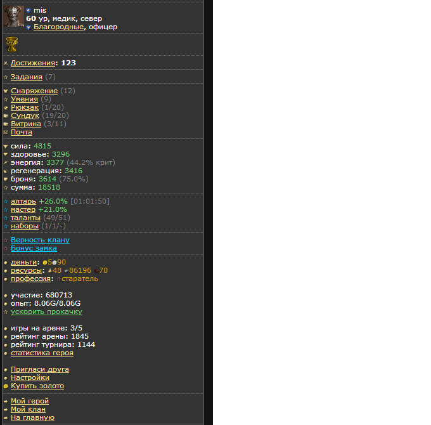Click the envelope icon beside Почта
The image size is (431, 425).
pos(6,133)
